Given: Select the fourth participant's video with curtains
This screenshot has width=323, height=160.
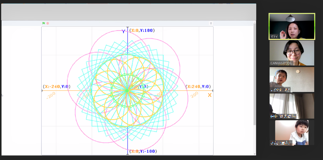Looking at the screenshot, I should [292, 106].
